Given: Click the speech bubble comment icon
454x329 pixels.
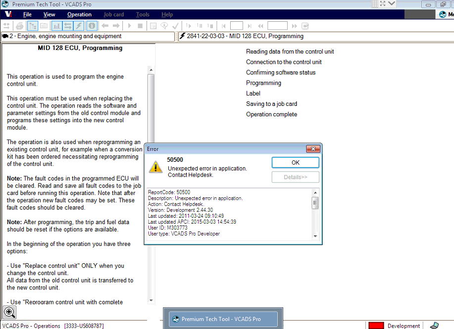Looking at the screenshot, I should click(164, 26).
